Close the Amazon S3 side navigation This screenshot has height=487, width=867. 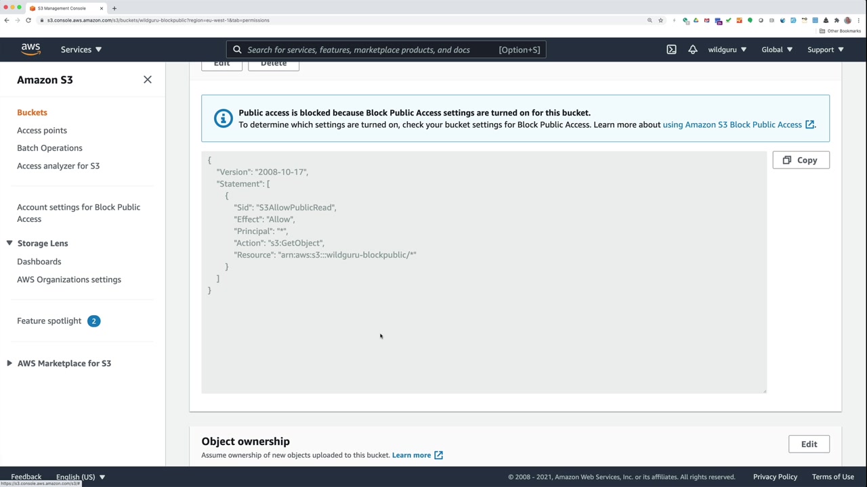(x=148, y=80)
